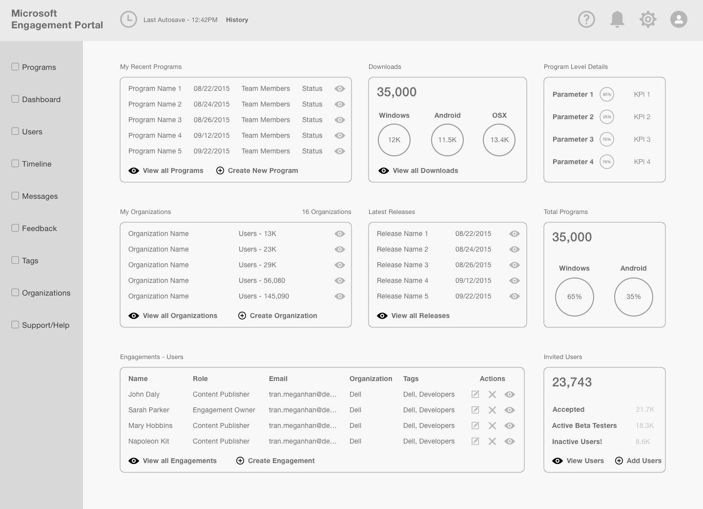View John Daly engagement eye icon
703x509 pixels.
tap(510, 394)
